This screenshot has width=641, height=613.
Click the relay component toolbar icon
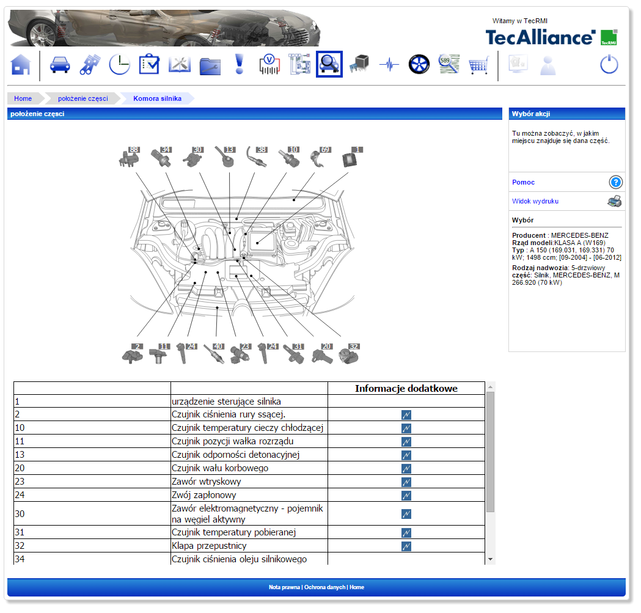tap(359, 64)
